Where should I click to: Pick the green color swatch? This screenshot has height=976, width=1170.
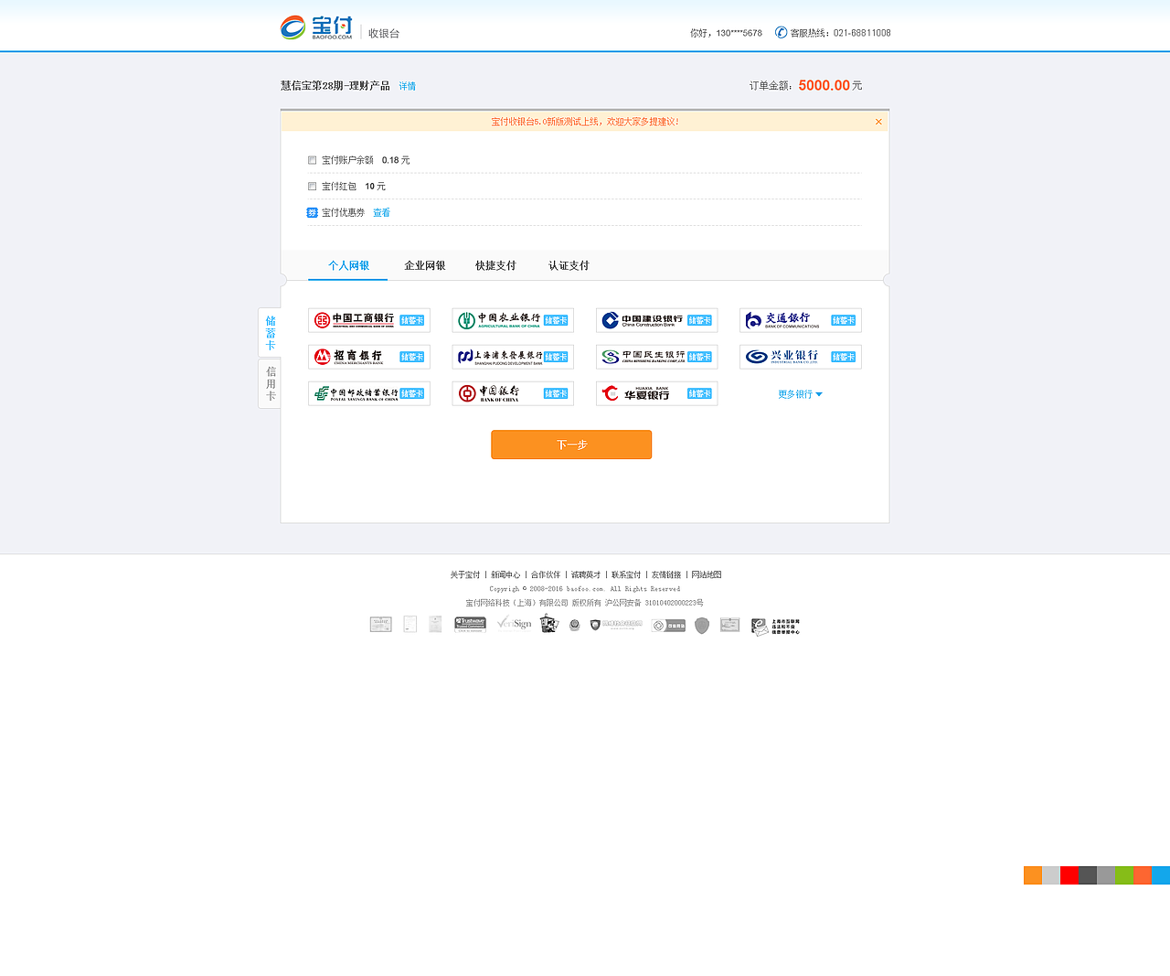tap(1124, 875)
